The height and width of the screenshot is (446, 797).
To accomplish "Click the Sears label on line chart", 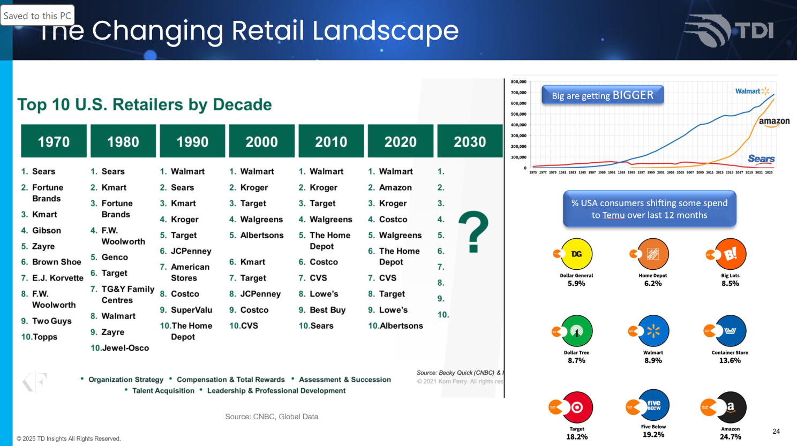I will (761, 158).
